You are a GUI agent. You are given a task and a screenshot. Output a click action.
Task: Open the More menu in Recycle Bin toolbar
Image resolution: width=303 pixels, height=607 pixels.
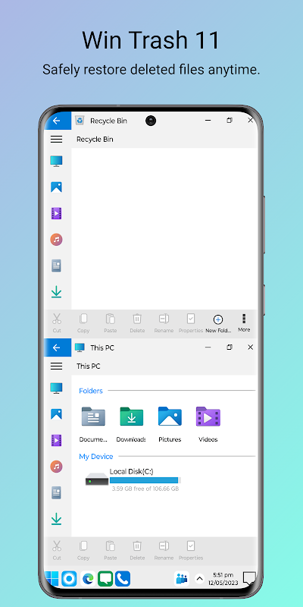coord(244,323)
